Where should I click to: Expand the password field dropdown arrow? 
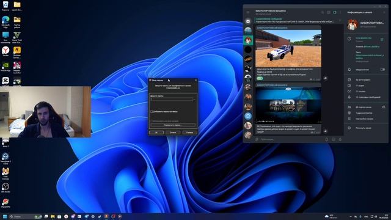point(194,99)
